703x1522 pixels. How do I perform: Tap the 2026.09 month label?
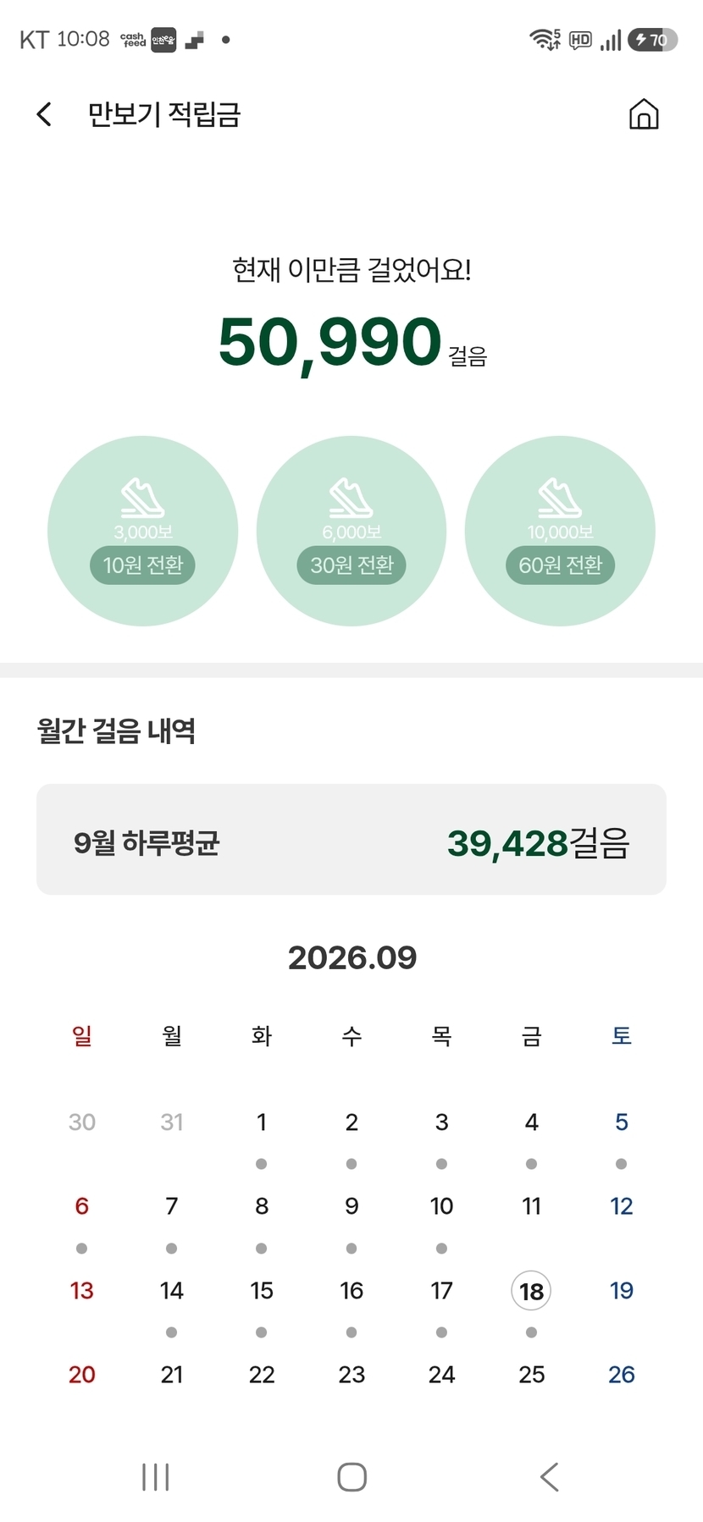pos(352,958)
